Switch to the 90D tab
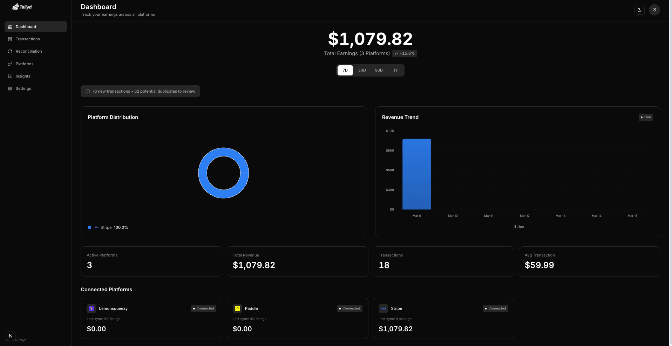The width and height of the screenshot is (672, 346). (x=379, y=70)
